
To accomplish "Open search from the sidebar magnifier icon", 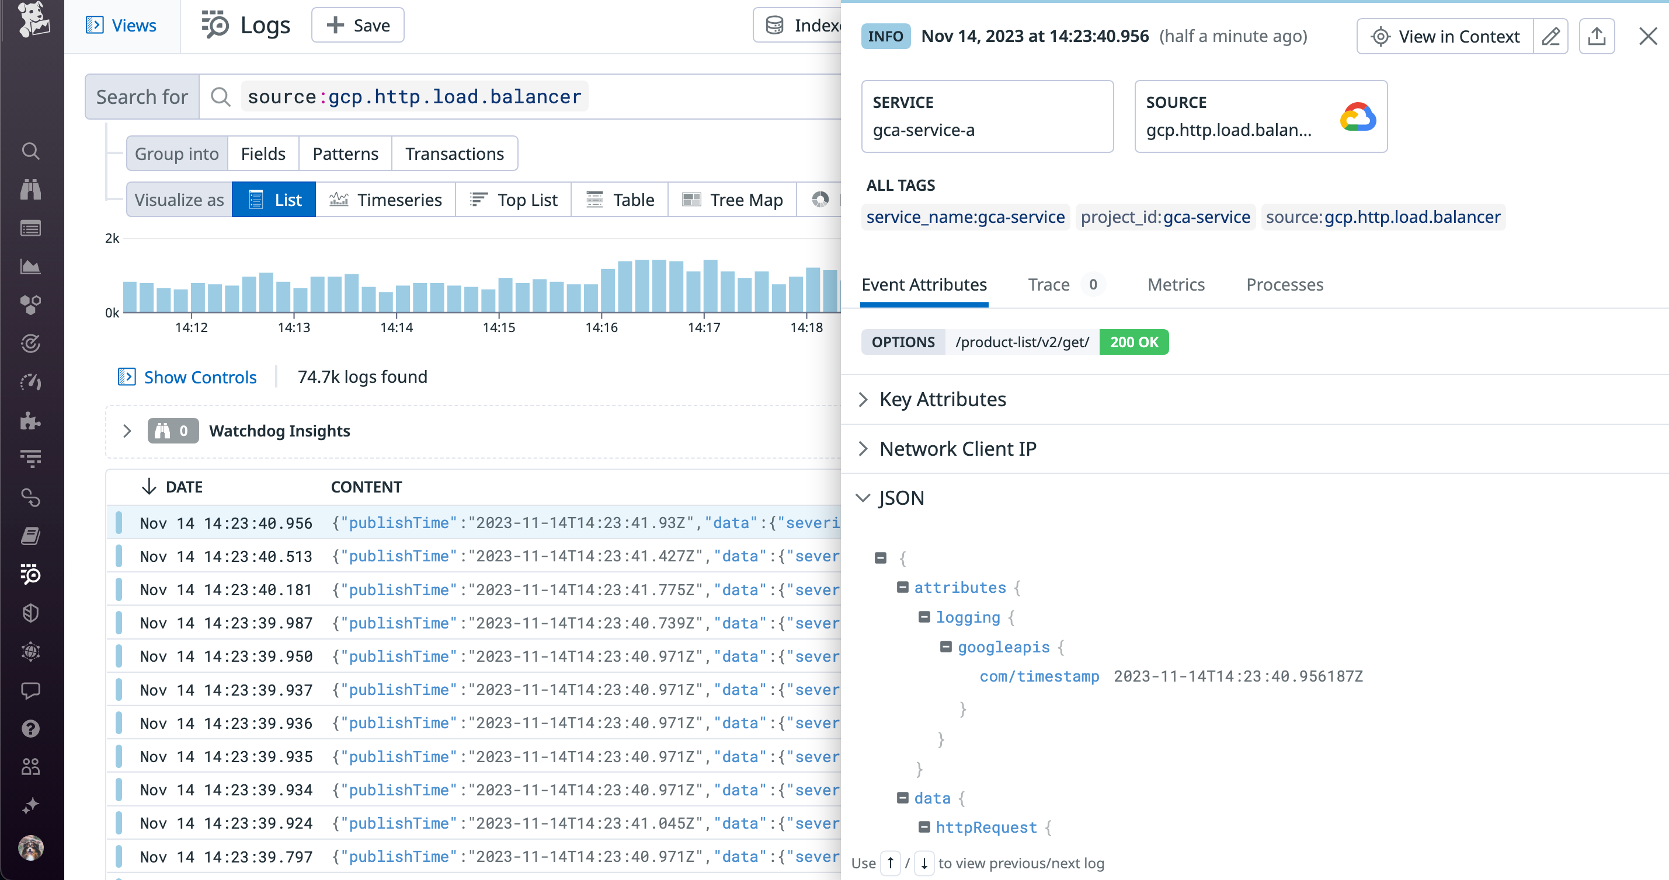I will (x=30, y=151).
